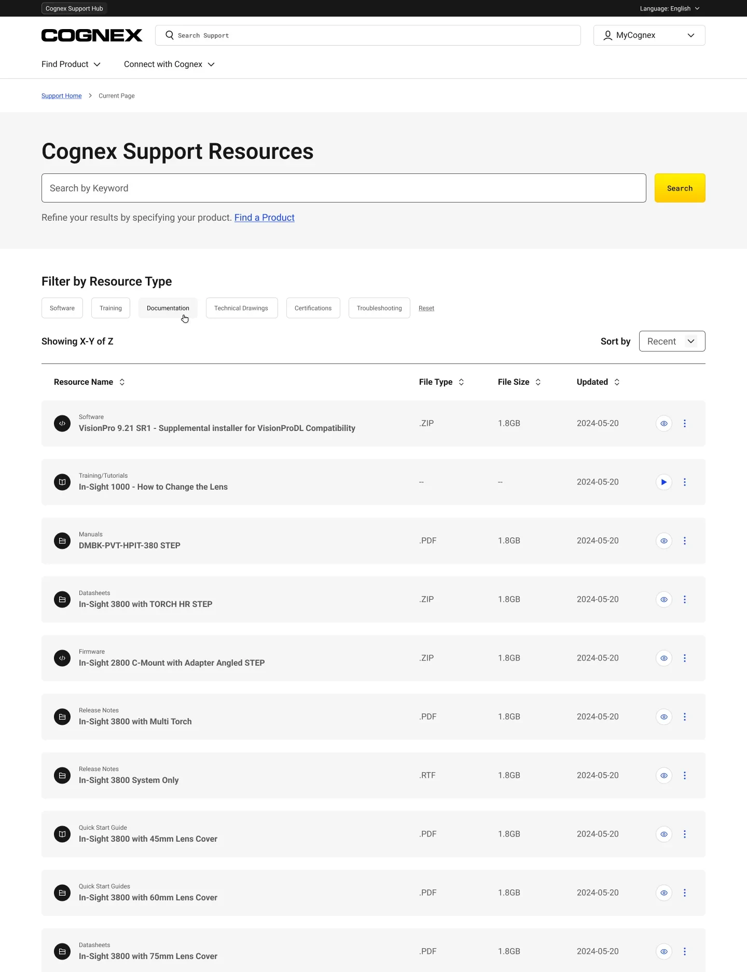Viewport: 747px width, 972px height.
Task: Open kebab menu for 75mm Lens Cover row
Action: click(685, 951)
